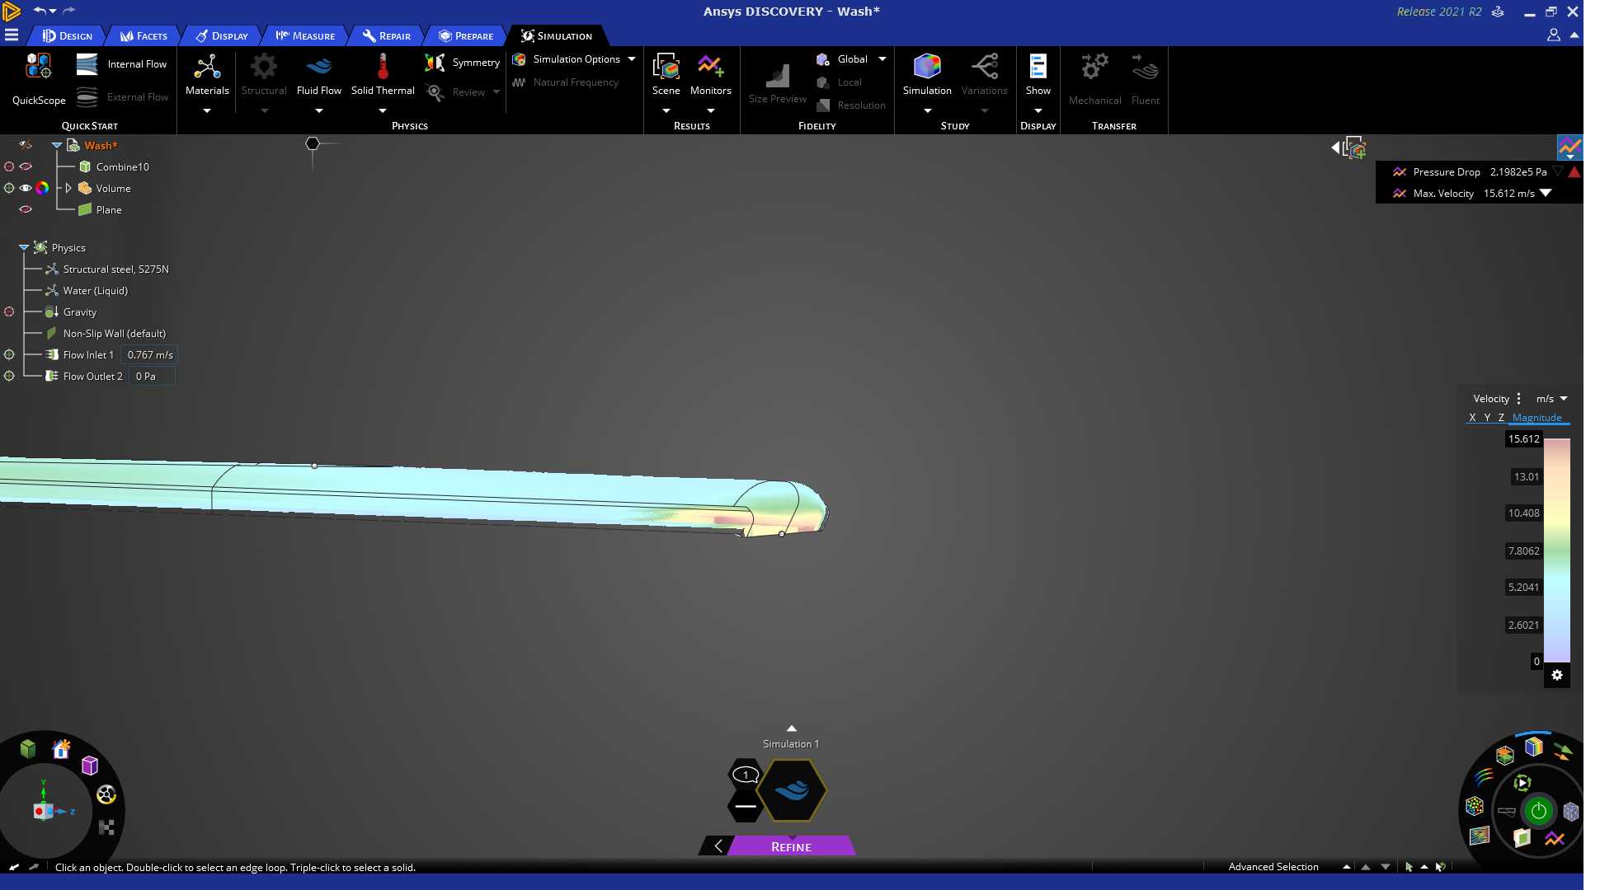Switch to the Display tab
The image size is (1600, 890).
222,35
